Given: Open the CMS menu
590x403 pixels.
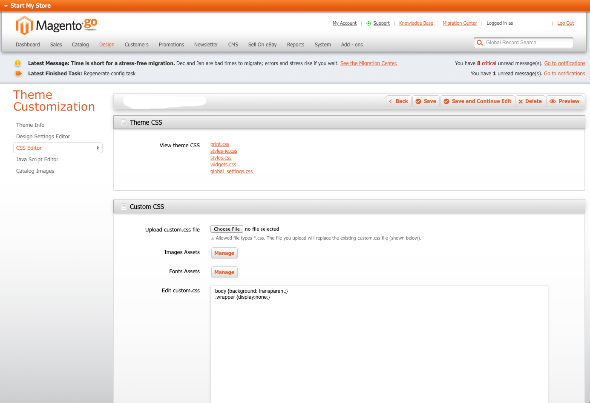Looking at the screenshot, I should coord(233,45).
